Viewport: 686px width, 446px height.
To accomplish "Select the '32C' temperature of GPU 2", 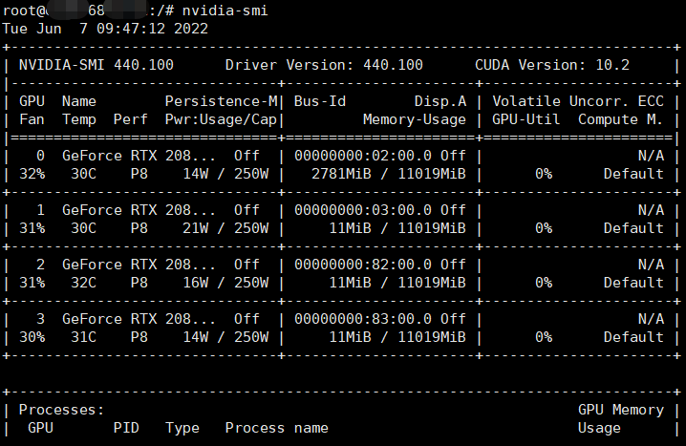I will (83, 283).
